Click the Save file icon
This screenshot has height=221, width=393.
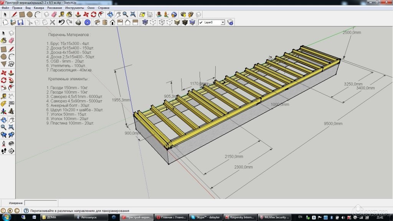(x=21, y=23)
